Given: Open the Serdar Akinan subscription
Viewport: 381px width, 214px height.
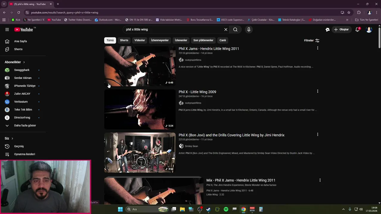Looking at the screenshot, I should [x=23, y=78].
